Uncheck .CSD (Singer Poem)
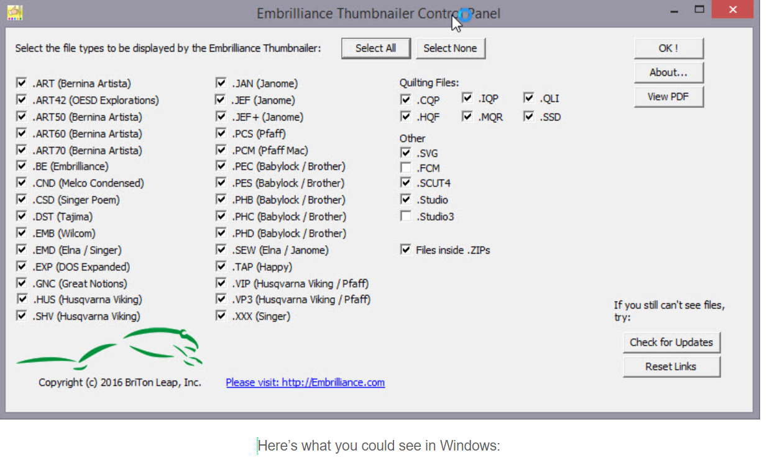Image resolution: width=780 pixels, height=458 pixels. (22, 199)
